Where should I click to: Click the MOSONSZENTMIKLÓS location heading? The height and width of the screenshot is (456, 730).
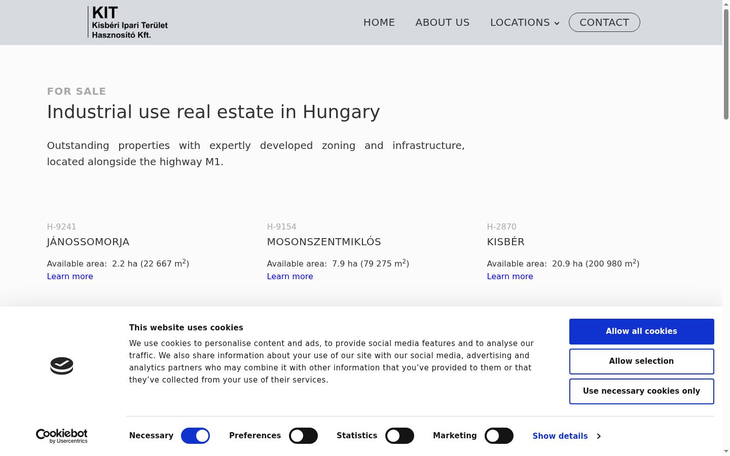(x=324, y=242)
